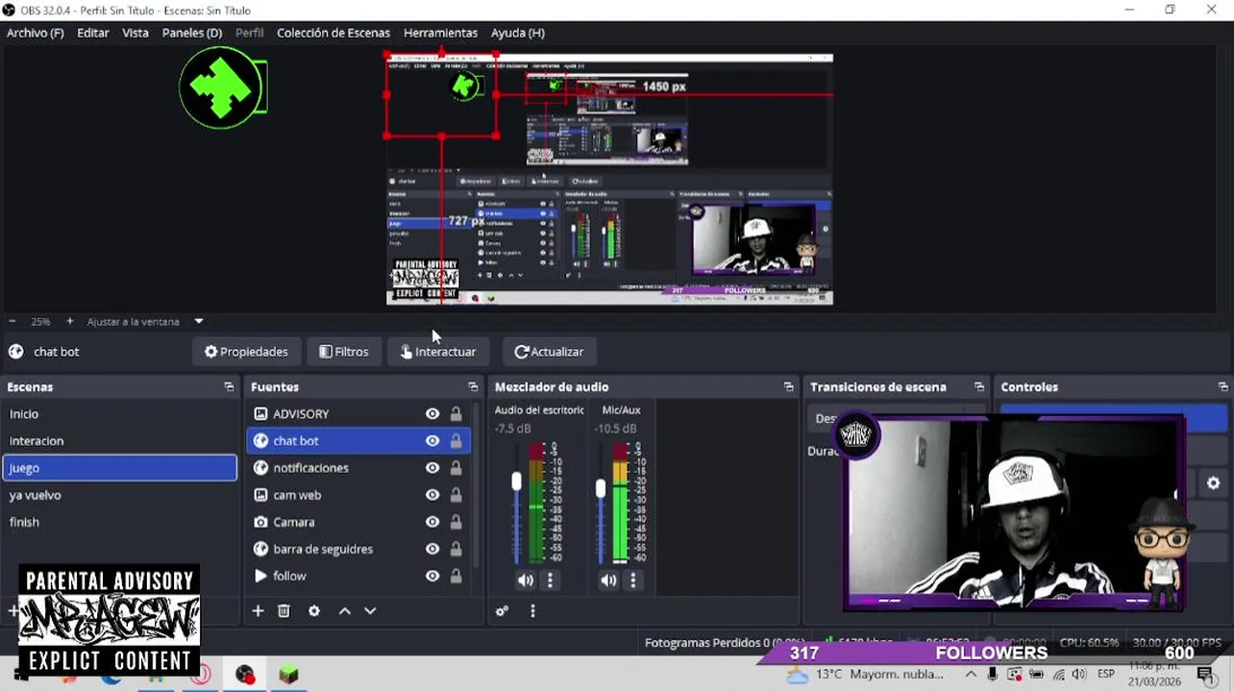The image size is (1234, 692).
Task: Select barra de seguidres source row
Action: [358, 549]
